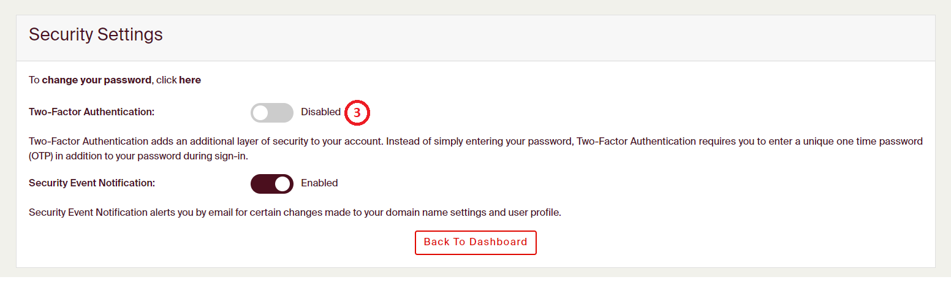The height and width of the screenshot is (282, 951).
Task: Enable the Two-Factor Authentication switch
Action: coord(271,113)
